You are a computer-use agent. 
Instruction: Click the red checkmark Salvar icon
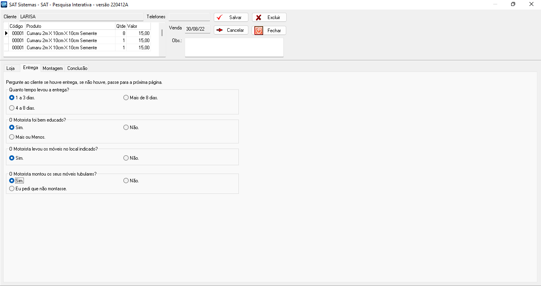pyautogui.click(x=219, y=17)
